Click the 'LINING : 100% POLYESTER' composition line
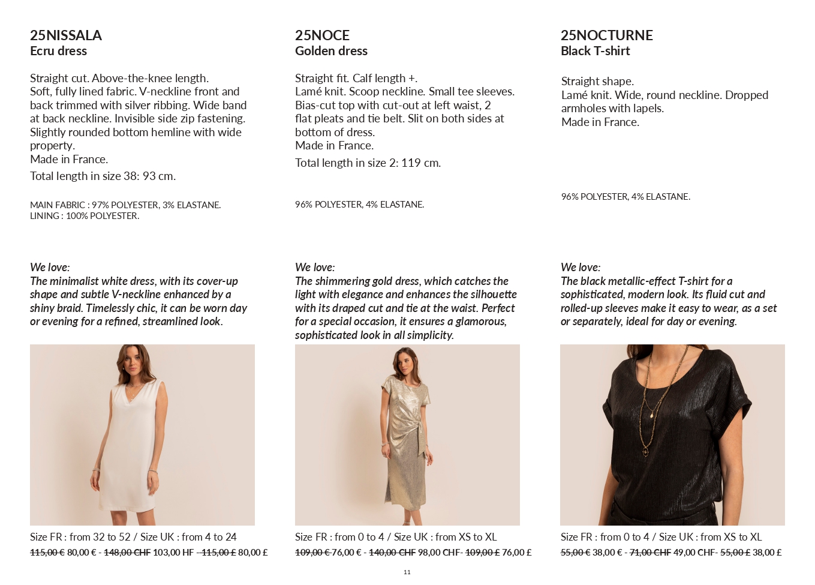This screenshot has width=815, height=585. pos(85,216)
